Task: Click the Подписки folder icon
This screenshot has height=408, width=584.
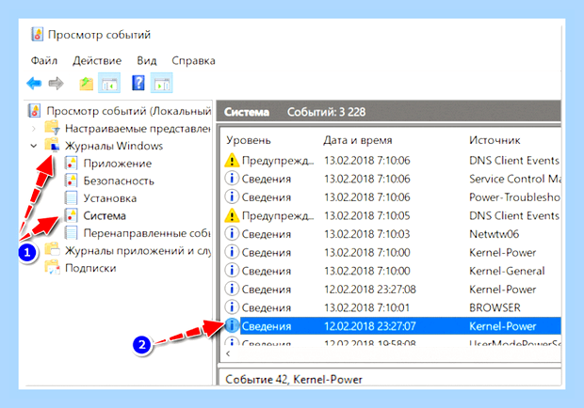Action: coord(52,268)
